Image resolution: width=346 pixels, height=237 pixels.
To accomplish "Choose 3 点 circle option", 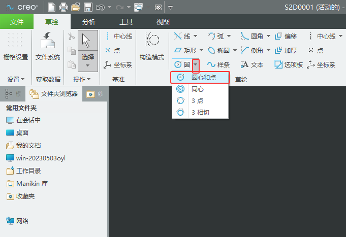I will [200, 101].
